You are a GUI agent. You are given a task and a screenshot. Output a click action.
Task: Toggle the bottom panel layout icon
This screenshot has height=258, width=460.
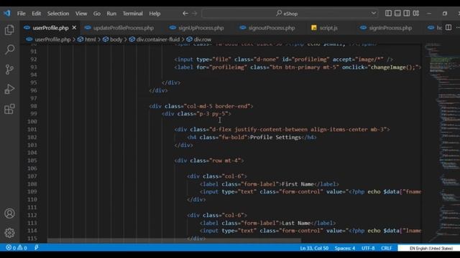(397, 14)
